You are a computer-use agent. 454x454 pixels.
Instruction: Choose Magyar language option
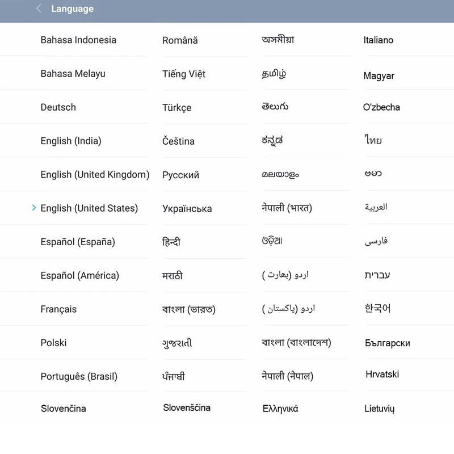click(x=379, y=76)
